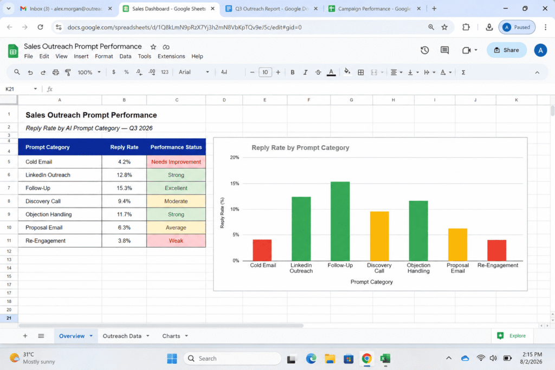555x370 pixels.
Task: Click the redo arrow icon
Action: click(x=43, y=72)
